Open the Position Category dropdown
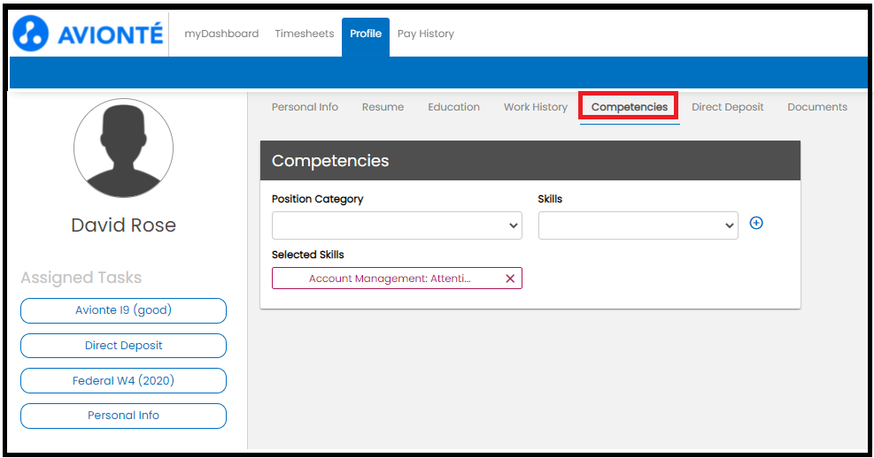Screen dimensions: 874x458 397,225
